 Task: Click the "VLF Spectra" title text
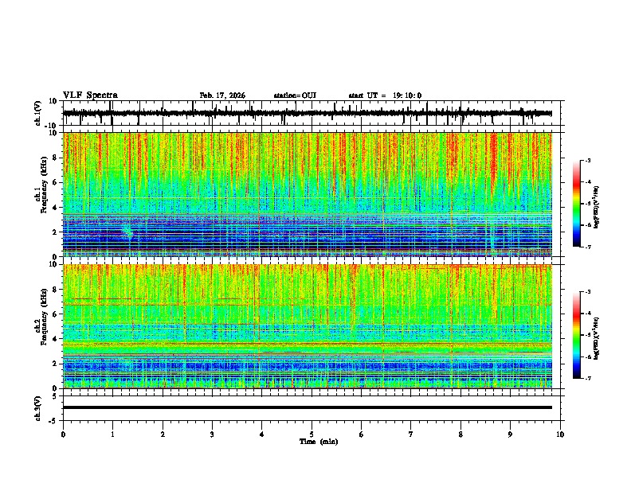(90, 95)
